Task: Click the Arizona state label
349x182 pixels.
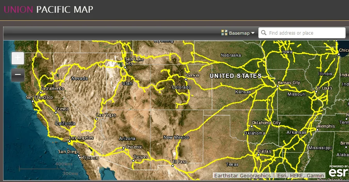Action: [x=127, y=138]
